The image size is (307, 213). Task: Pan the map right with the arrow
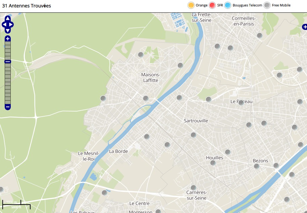[11, 25]
